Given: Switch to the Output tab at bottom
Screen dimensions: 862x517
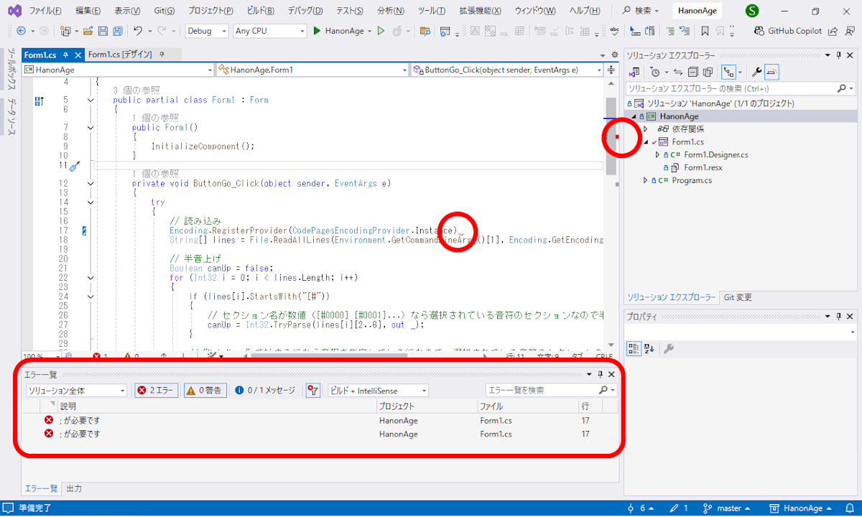Looking at the screenshot, I should point(74,488).
